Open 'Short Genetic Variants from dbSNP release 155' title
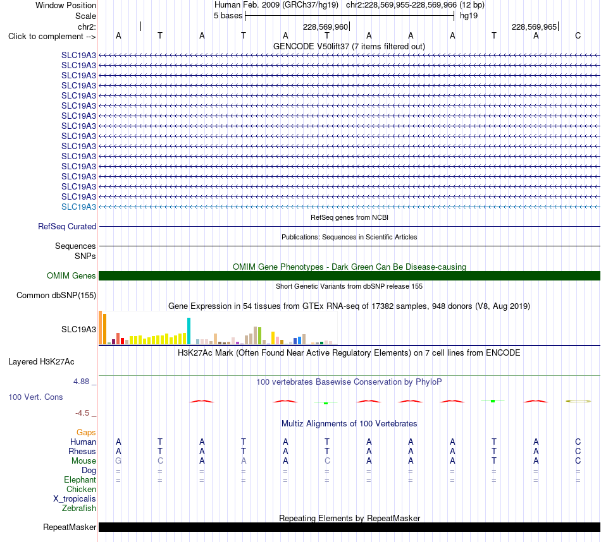This screenshot has height=542, width=601. click(349, 286)
